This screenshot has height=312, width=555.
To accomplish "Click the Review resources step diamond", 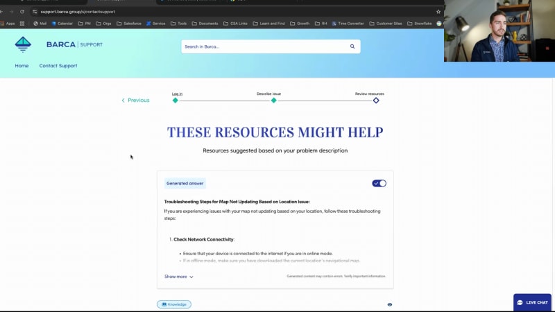I will (x=376, y=101).
